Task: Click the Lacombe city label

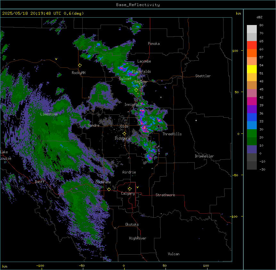Action: tap(144, 61)
